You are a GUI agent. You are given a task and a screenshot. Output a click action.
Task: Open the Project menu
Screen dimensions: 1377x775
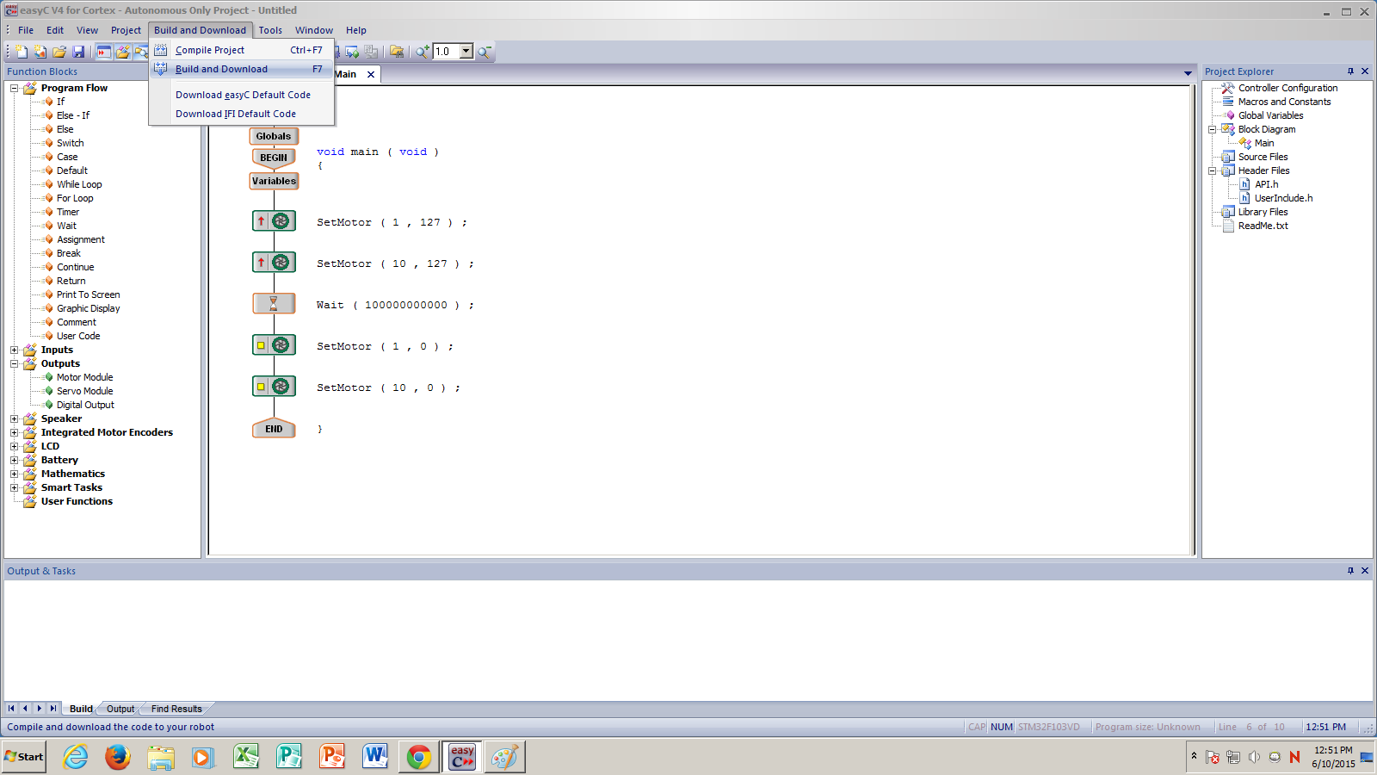point(126,30)
